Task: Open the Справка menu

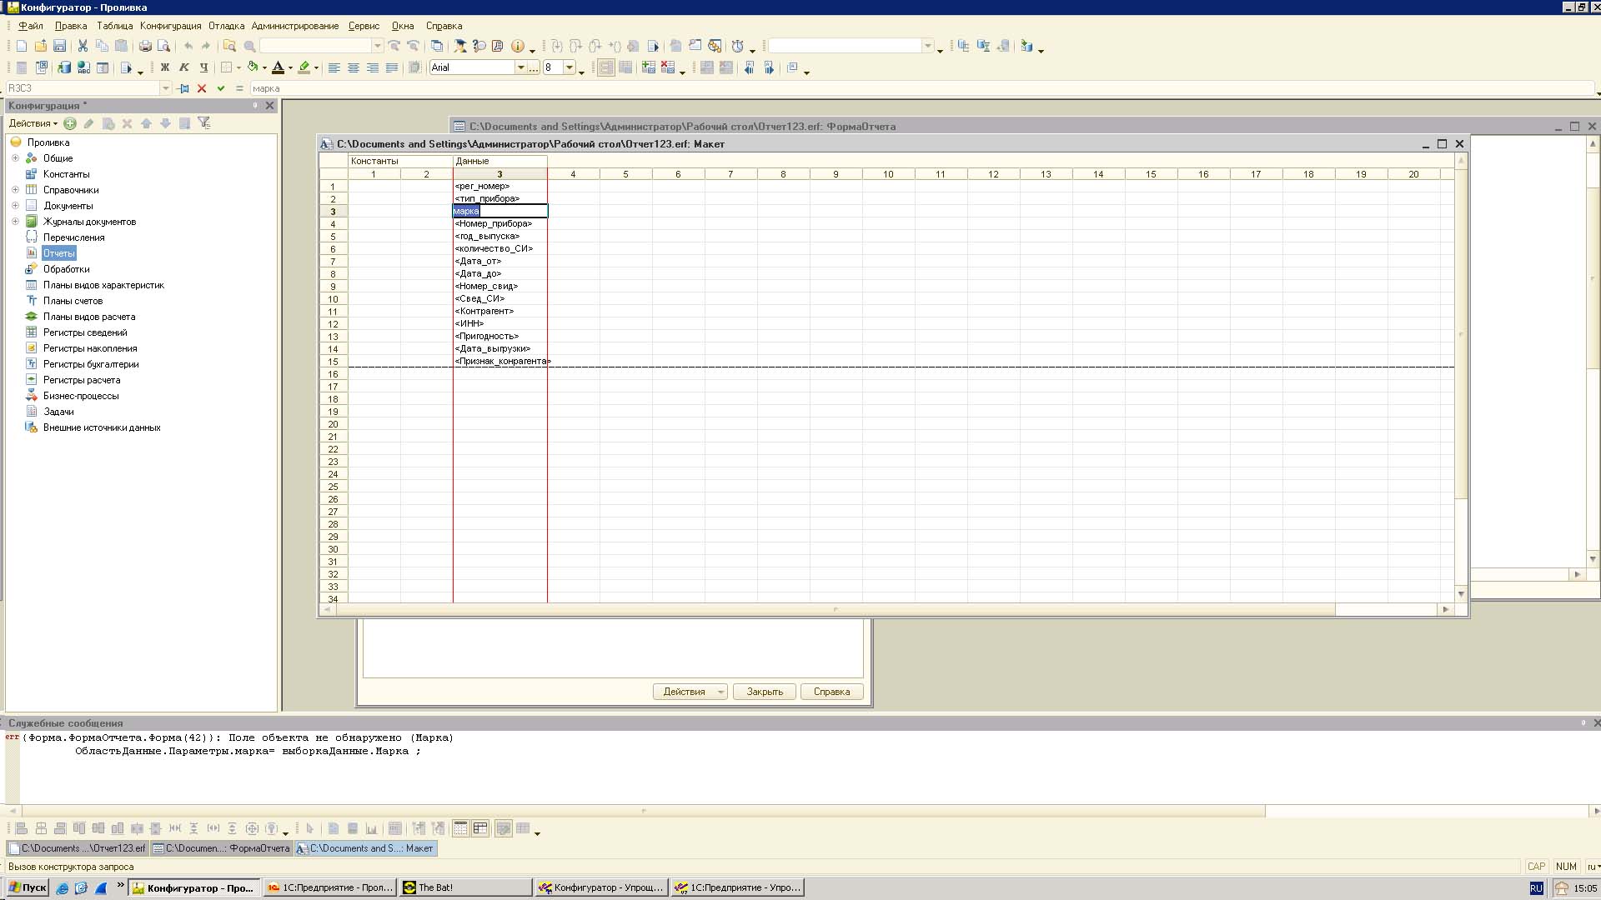Action: click(444, 26)
